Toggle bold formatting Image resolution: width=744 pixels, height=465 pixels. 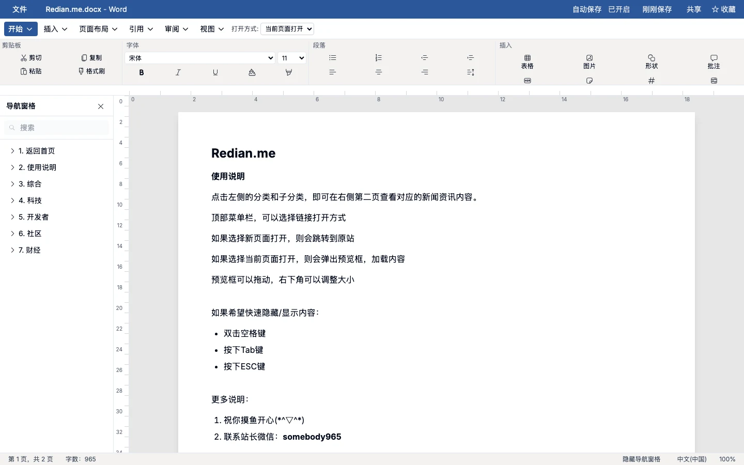click(x=142, y=72)
